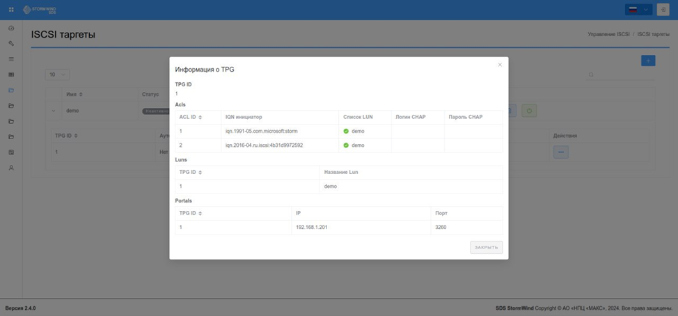Select demo cell in Luns table

(x=411, y=187)
